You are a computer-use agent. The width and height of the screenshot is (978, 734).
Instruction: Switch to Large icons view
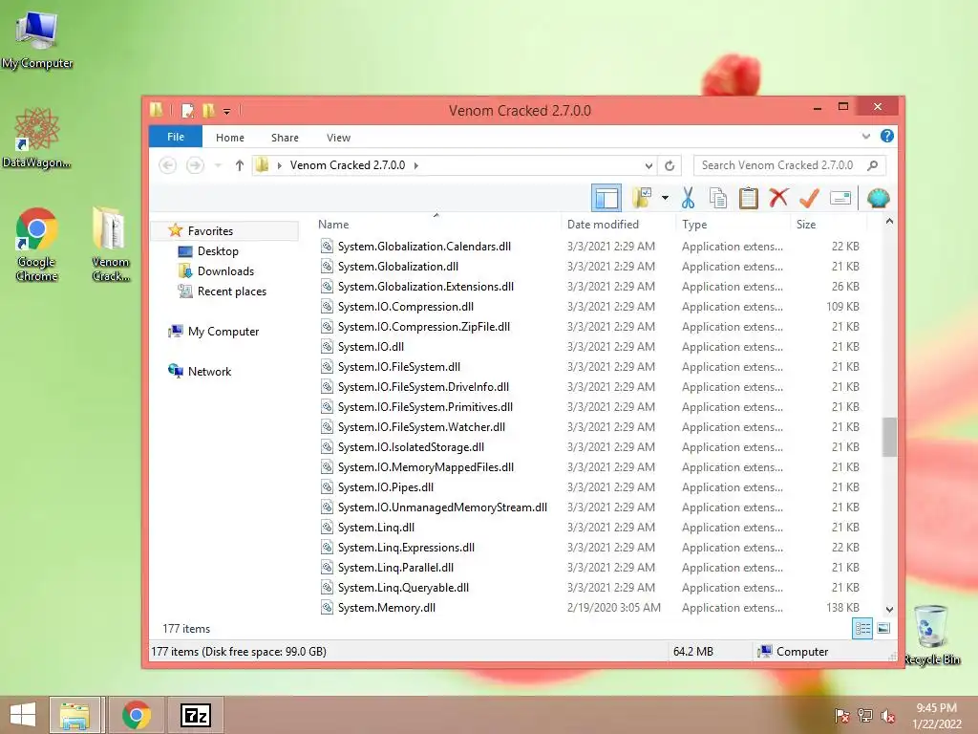[x=883, y=629]
